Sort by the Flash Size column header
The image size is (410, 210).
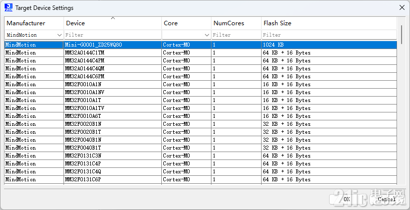pos(329,23)
